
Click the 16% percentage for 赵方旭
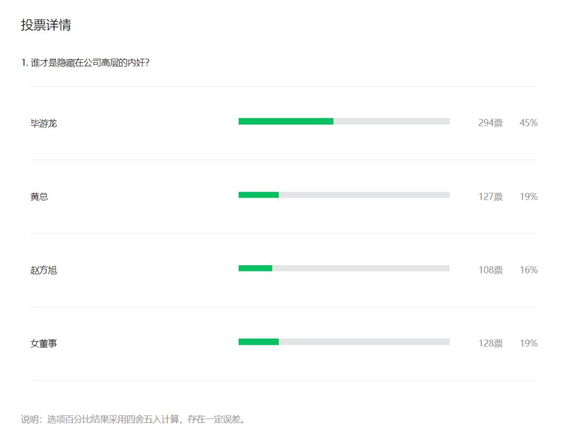tap(528, 270)
